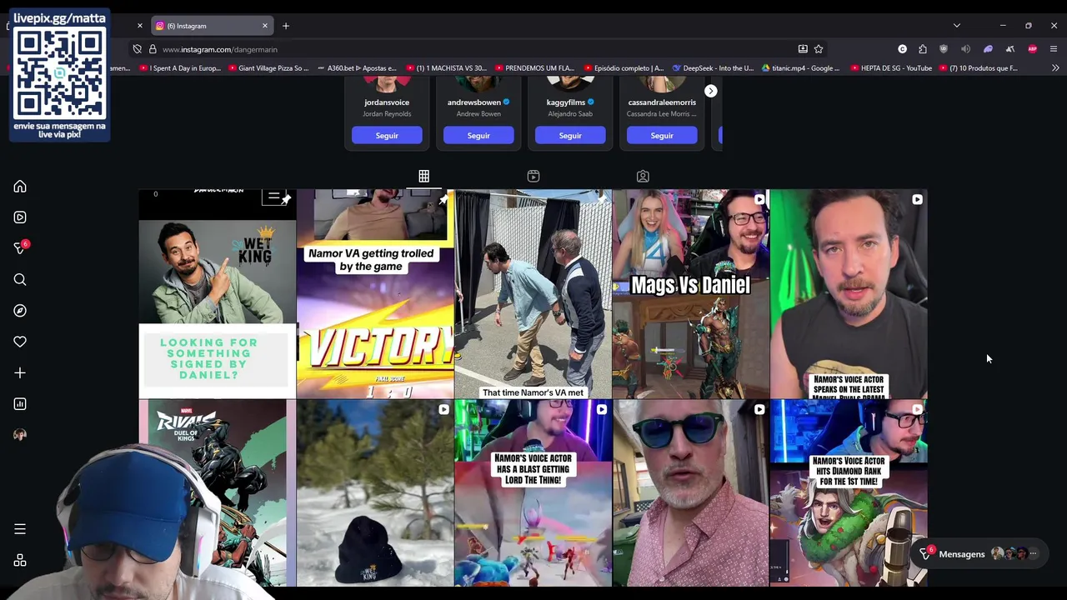1067x600 pixels.
Task: Open Mensagens floating chat button
Action: point(979,554)
